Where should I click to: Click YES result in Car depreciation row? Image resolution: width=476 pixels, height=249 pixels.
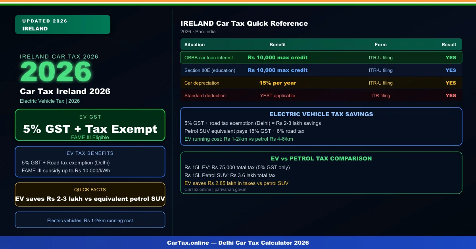(451, 83)
